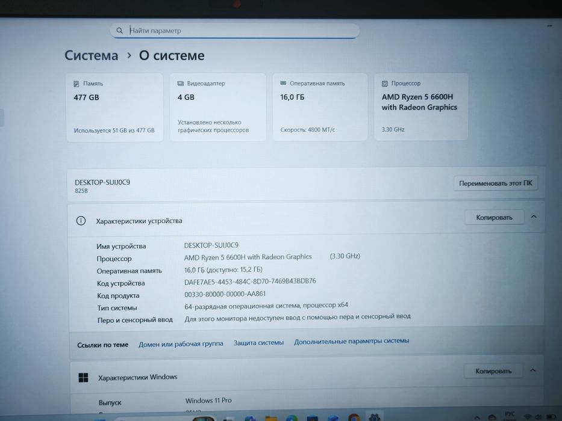The width and height of the screenshot is (562, 421).
Task: Copy device specs with the first 'Копировать' button
Action: (494, 217)
